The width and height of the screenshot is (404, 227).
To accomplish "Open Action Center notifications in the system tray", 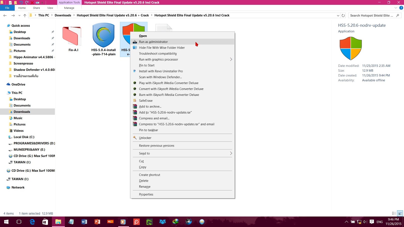I will 372,222.
